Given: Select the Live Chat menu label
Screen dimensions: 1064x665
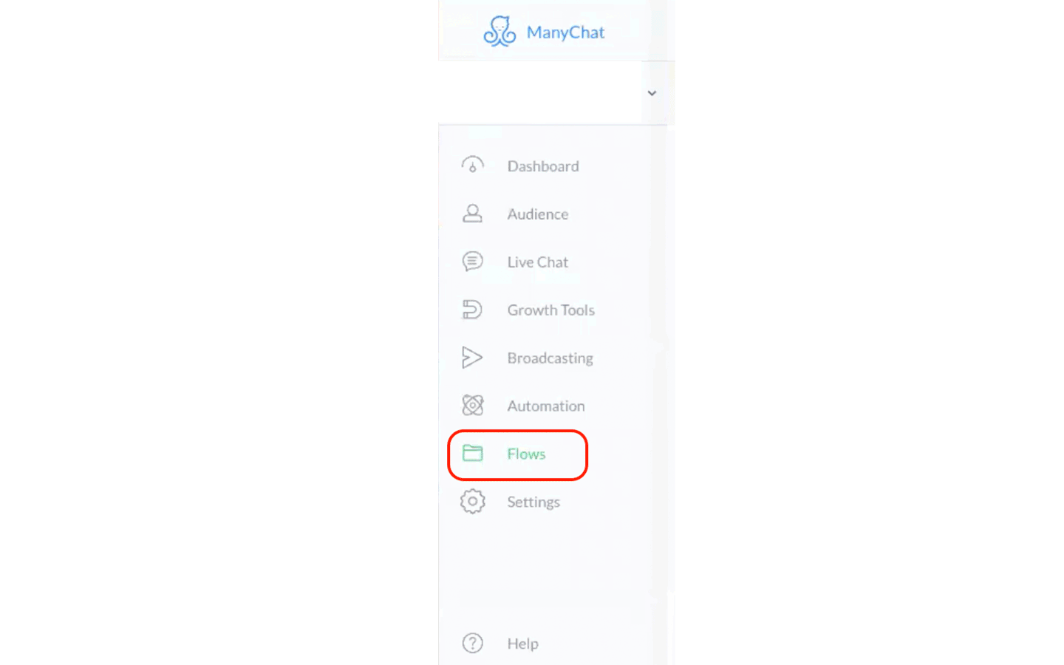Looking at the screenshot, I should (538, 262).
